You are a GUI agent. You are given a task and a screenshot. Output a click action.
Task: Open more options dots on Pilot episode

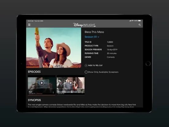click(x=53, y=93)
